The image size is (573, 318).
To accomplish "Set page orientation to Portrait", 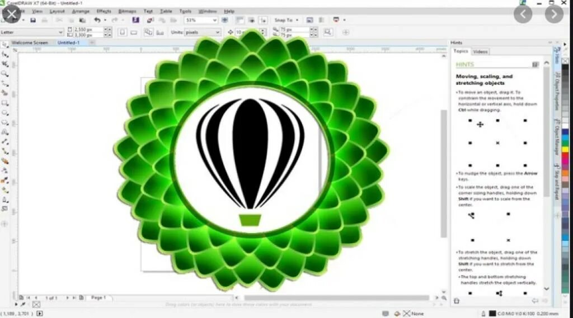I will [122, 32].
